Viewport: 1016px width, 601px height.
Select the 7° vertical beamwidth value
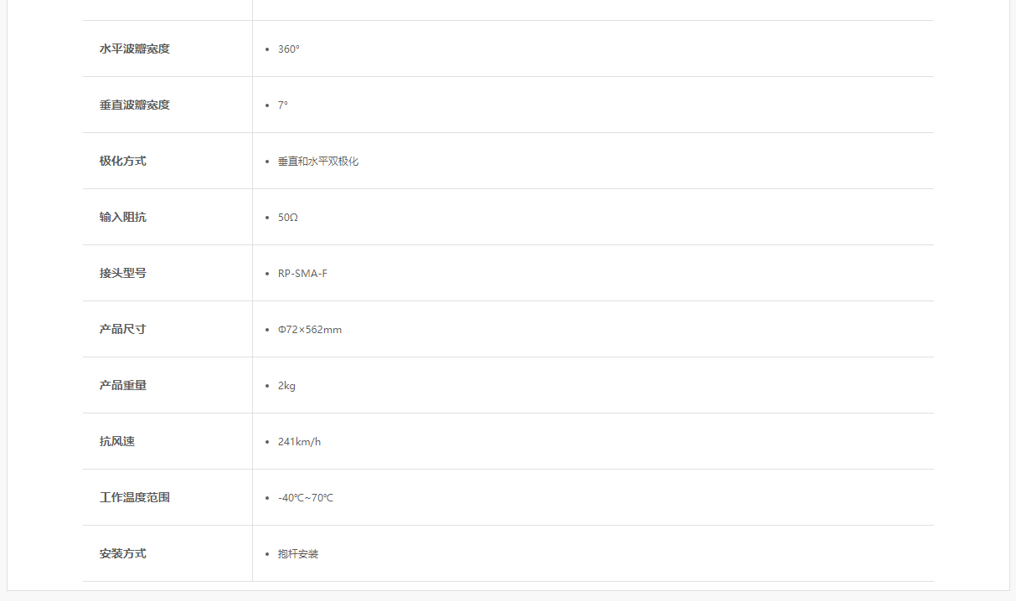[283, 105]
